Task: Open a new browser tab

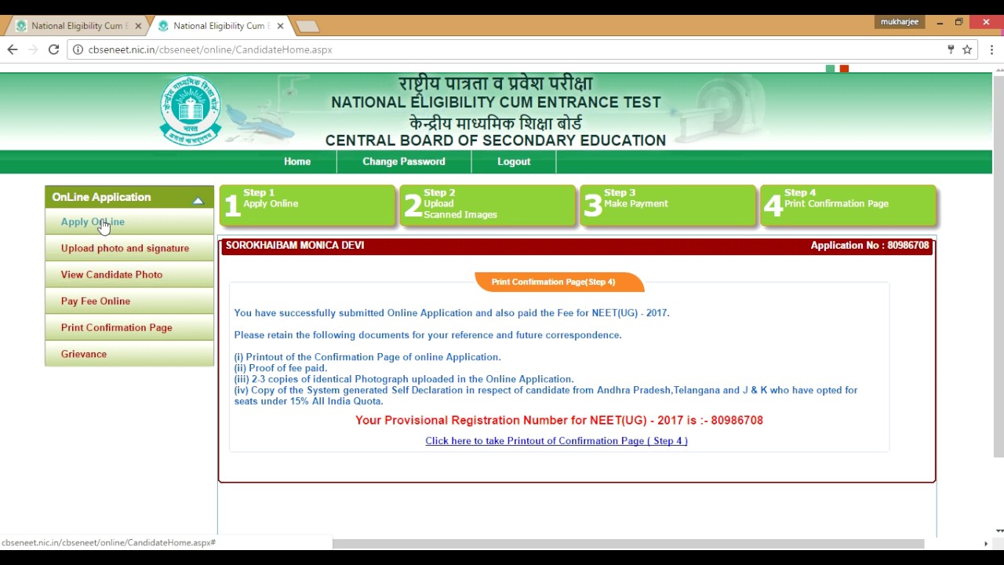Action: [307, 27]
